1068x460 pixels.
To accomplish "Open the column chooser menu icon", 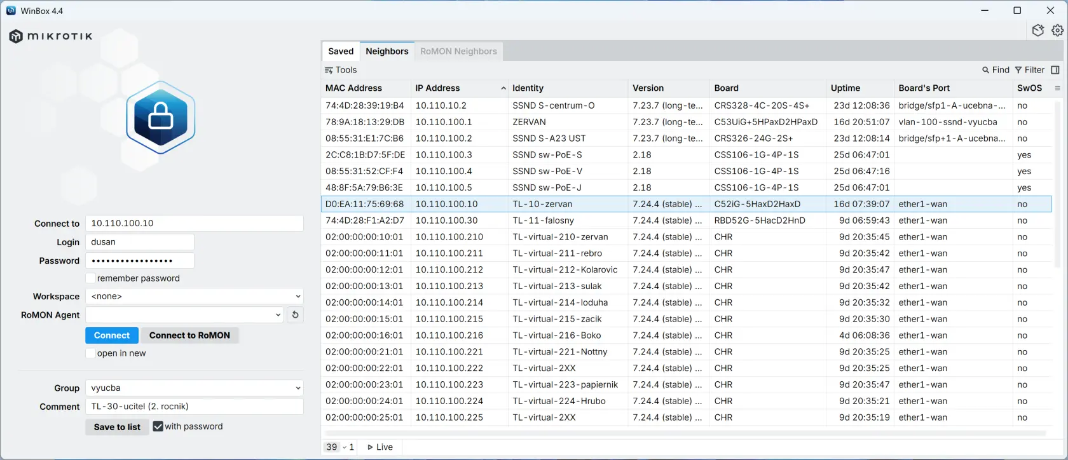I will tap(1058, 88).
